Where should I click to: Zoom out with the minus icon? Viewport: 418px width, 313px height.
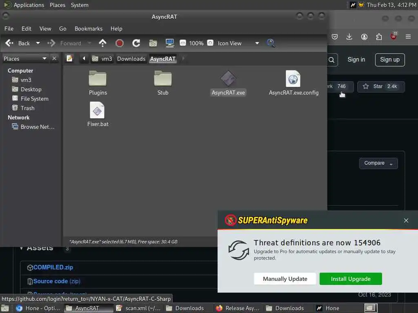coord(183,43)
